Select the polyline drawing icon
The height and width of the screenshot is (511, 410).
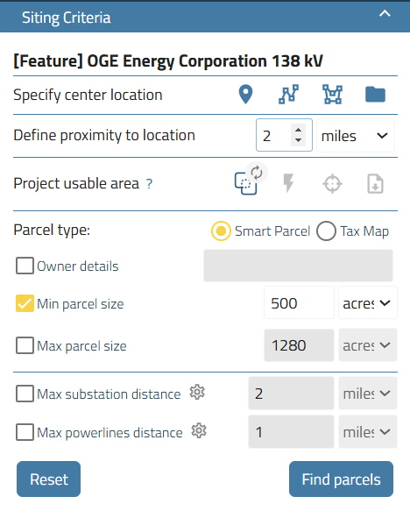(x=288, y=95)
